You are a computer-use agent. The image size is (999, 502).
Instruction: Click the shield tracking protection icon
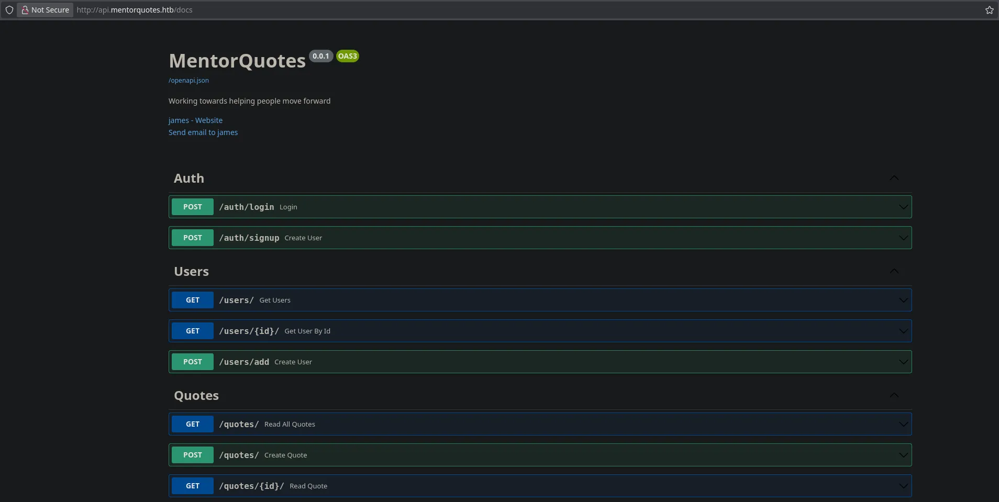click(9, 10)
